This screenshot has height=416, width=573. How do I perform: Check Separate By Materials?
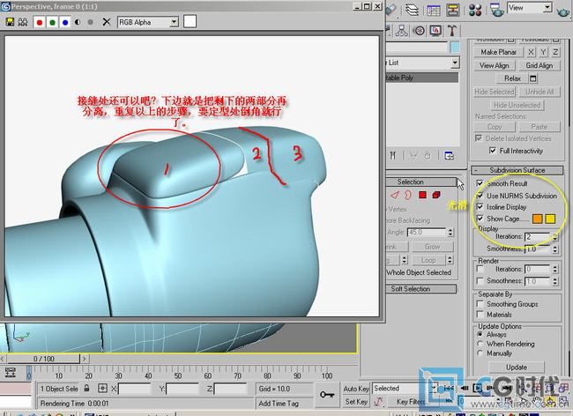click(480, 315)
